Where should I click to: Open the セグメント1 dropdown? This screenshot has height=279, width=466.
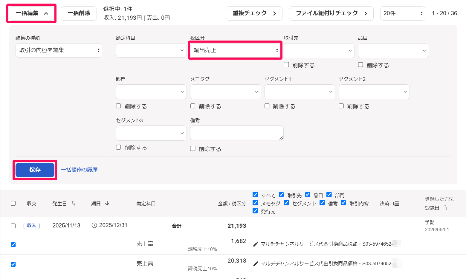[x=300, y=92]
